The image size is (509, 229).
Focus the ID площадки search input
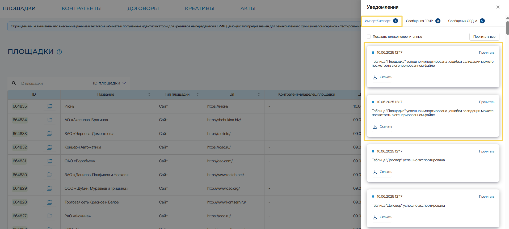53,83
